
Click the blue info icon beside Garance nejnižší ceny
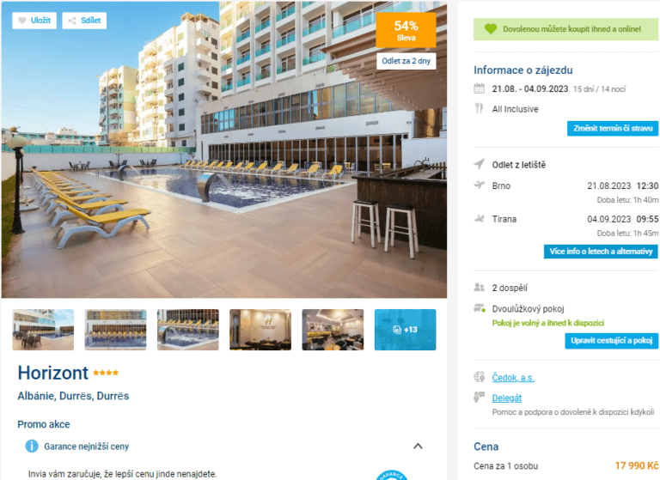pyautogui.click(x=32, y=446)
